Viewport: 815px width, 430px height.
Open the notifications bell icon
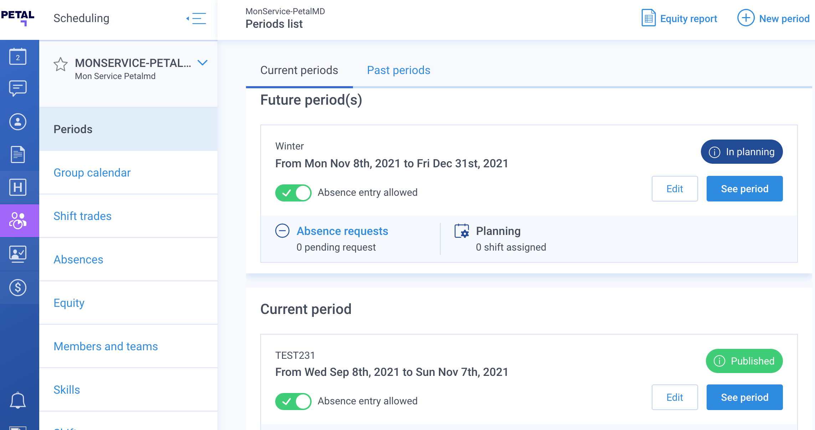point(18,401)
